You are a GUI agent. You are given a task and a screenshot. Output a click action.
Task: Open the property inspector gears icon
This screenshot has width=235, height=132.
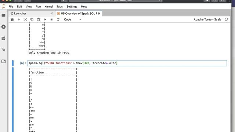(x=3, y=50)
